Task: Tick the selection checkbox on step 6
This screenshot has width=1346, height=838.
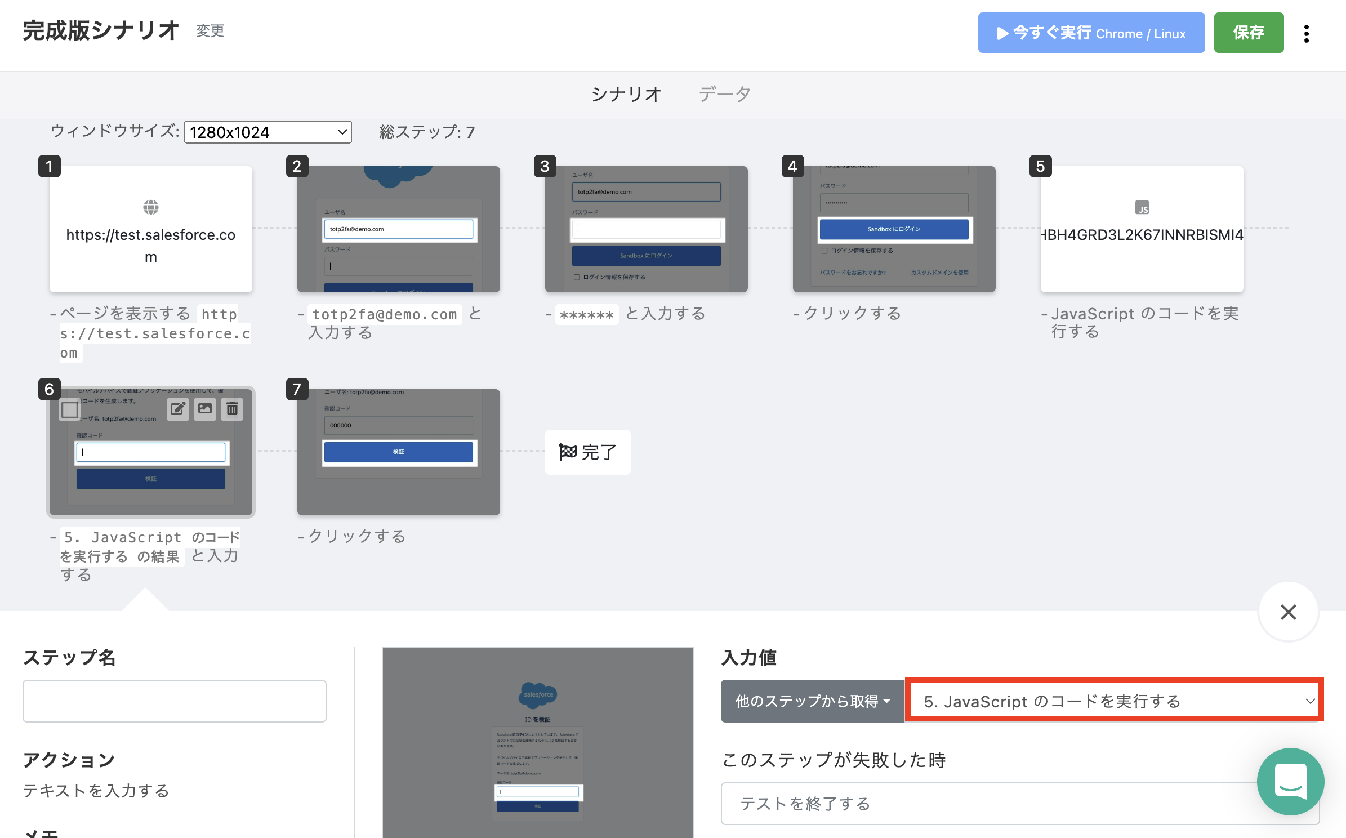Action: (x=70, y=409)
